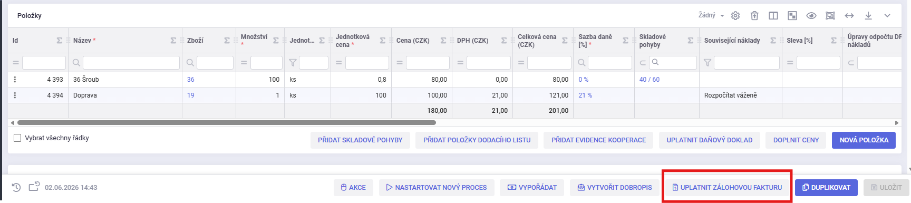Click the sigma icon in Související náklady header
This screenshot has width=911, height=203.
coord(773,41)
